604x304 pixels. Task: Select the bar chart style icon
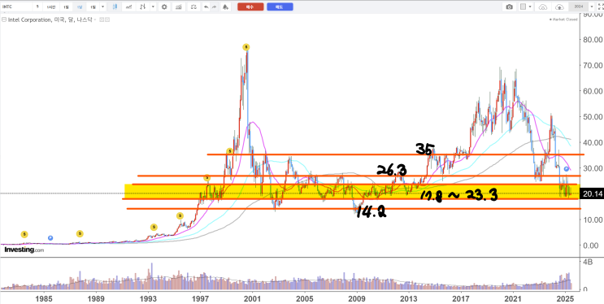coord(142,7)
